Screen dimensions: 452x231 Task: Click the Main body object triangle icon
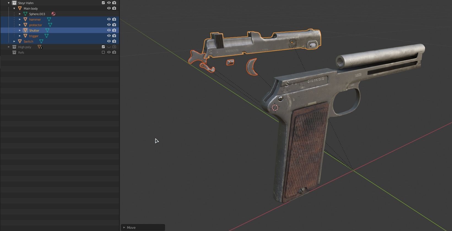pos(20,8)
